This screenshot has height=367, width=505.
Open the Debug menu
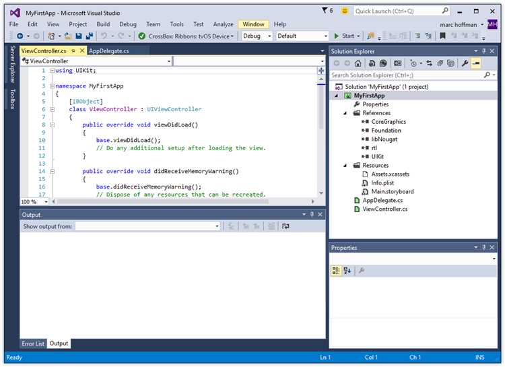pyautogui.click(x=128, y=24)
